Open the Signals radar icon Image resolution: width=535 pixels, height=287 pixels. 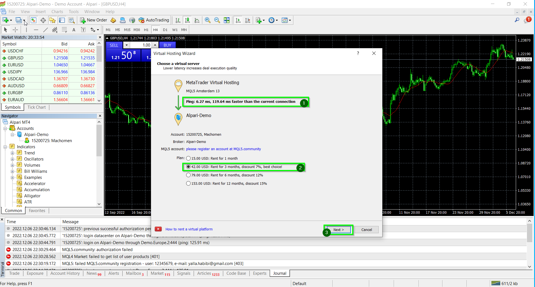click(132, 20)
